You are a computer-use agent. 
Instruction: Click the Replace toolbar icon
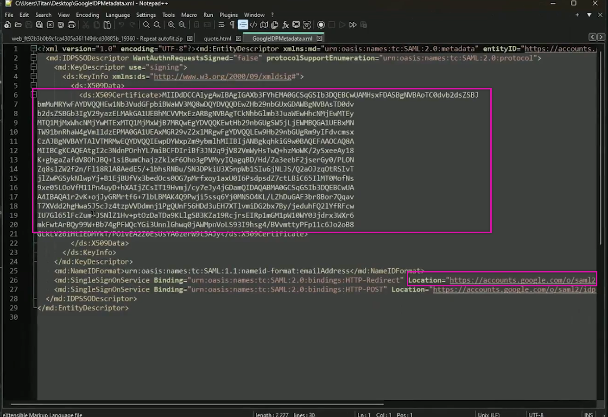(x=157, y=25)
